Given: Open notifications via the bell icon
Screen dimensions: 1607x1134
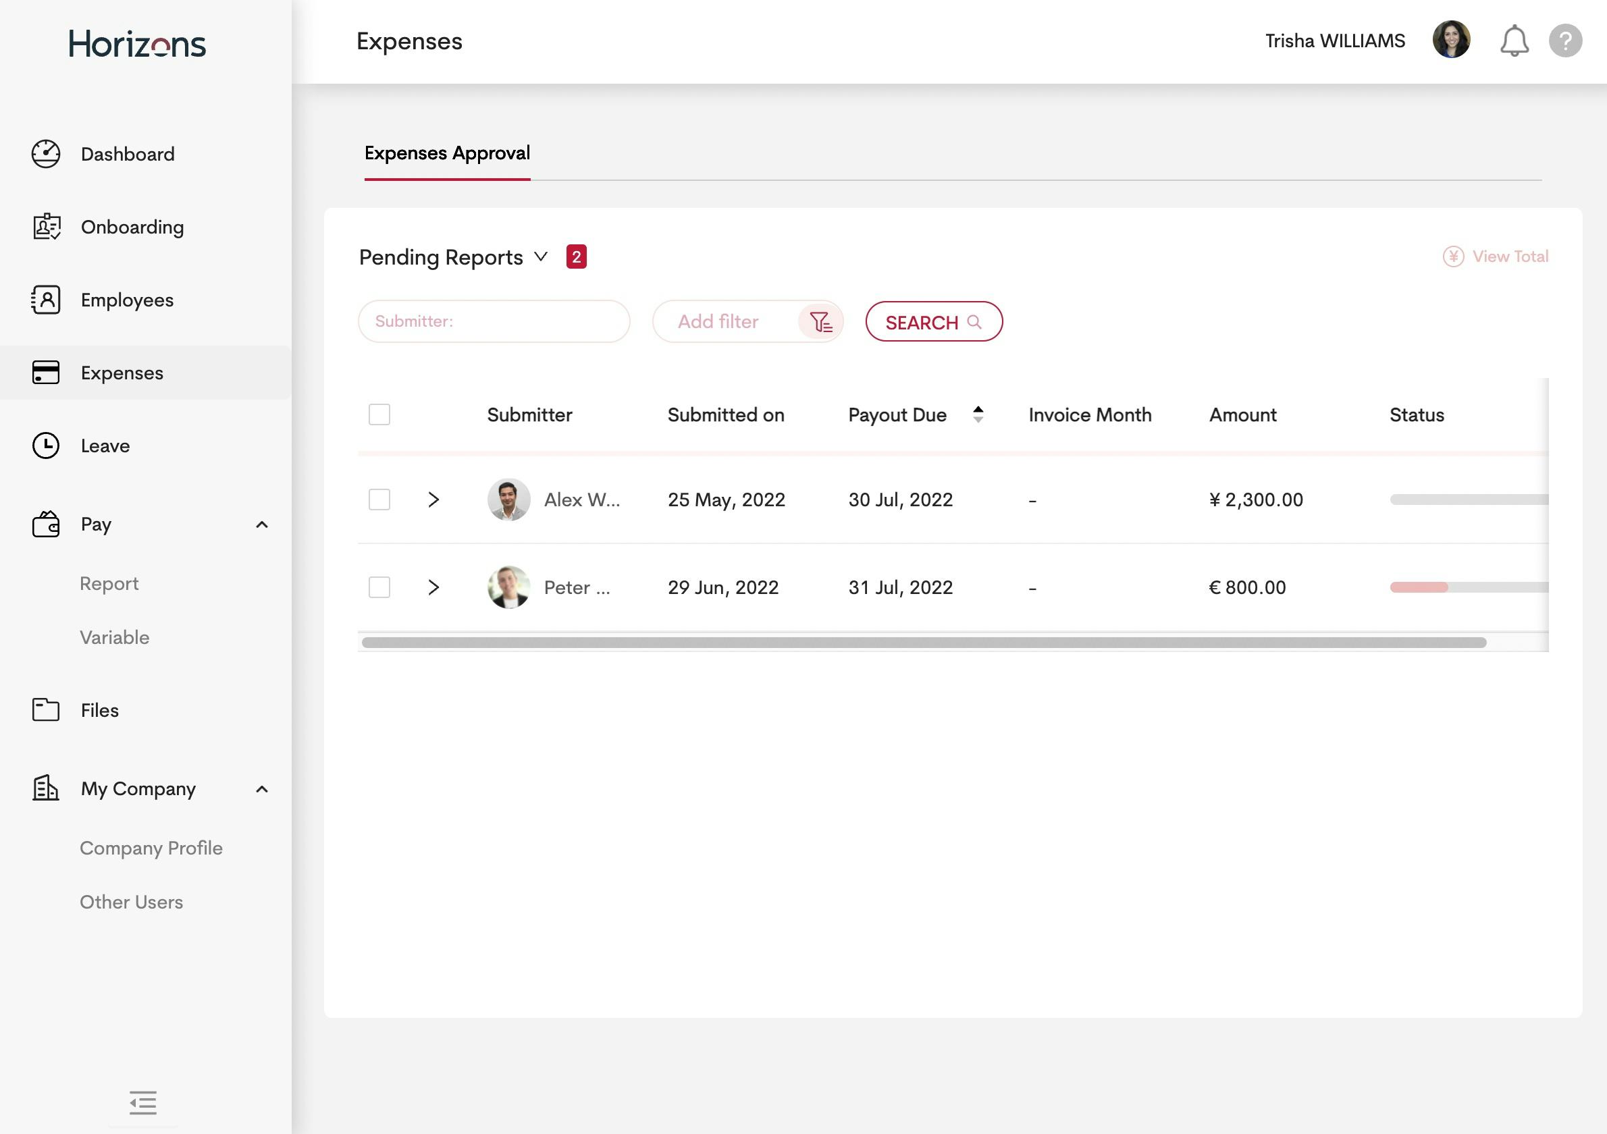Looking at the screenshot, I should (1514, 40).
